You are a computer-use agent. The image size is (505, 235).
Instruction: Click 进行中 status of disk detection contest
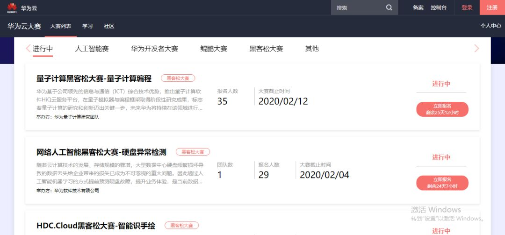[441, 158]
